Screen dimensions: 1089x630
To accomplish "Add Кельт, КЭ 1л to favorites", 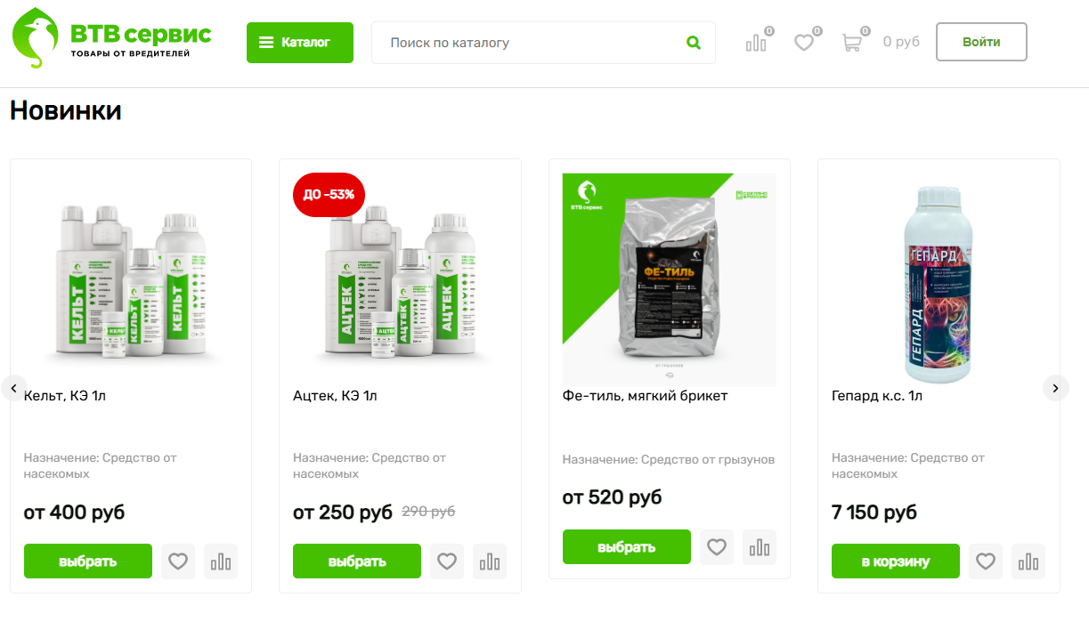I will click(x=178, y=561).
